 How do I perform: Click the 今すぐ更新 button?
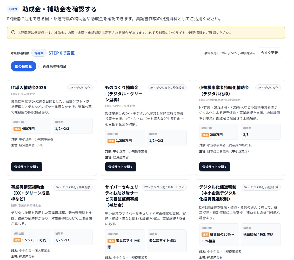tap(269, 53)
